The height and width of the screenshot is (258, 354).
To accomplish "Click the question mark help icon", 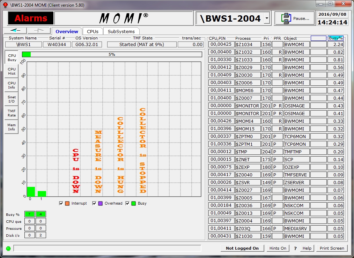I will click(295, 248).
